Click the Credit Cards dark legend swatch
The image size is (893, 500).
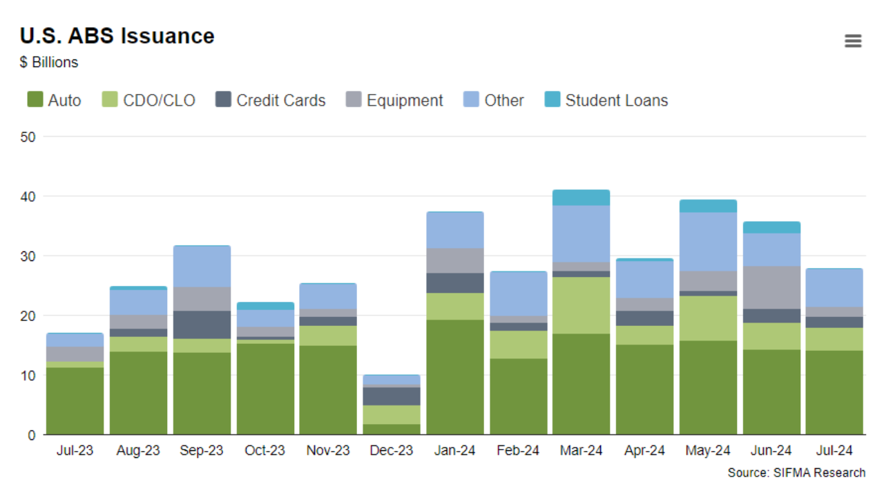(224, 100)
